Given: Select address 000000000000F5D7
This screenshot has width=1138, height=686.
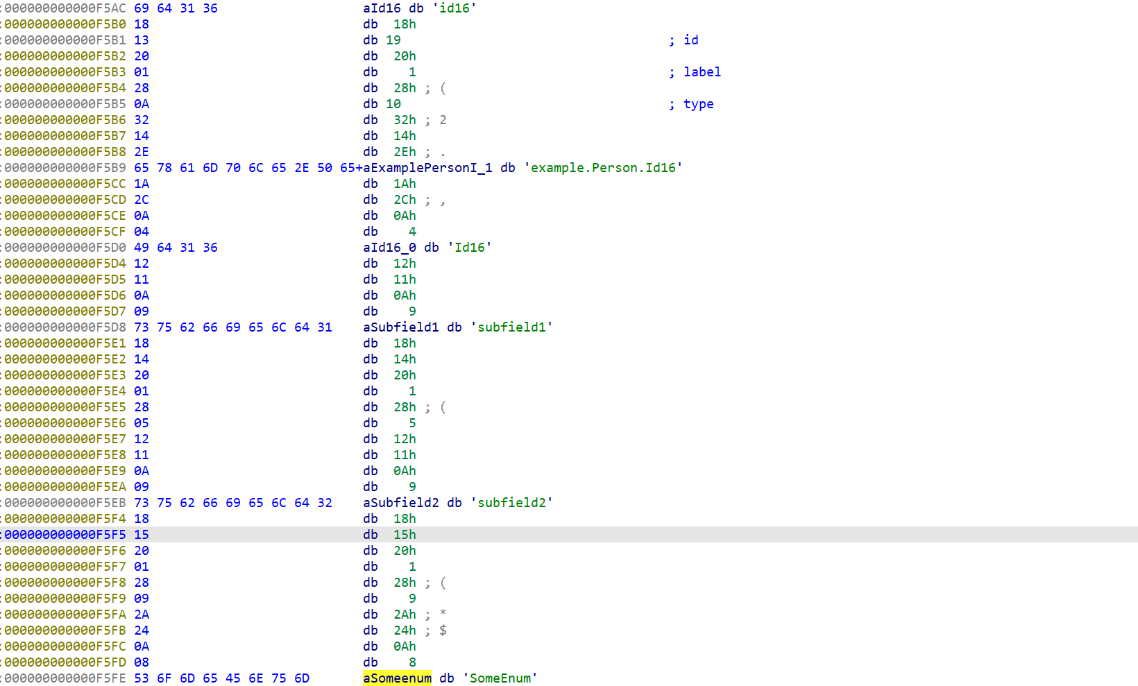Looking at the screenshot, I should pos(65,311).
